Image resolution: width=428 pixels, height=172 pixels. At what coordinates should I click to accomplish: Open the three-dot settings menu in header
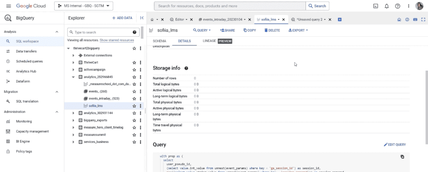coord(409,6)
